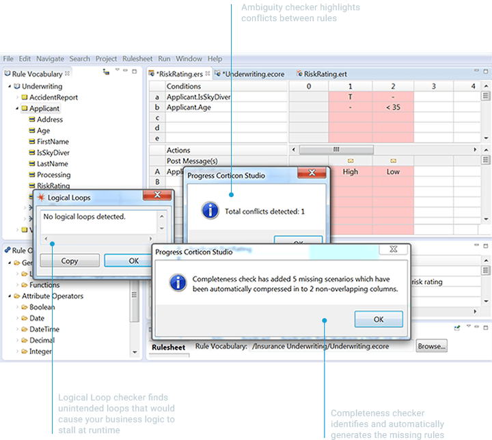Open post message icon in column 2
The image size is (492, 440).
point(393,161)
